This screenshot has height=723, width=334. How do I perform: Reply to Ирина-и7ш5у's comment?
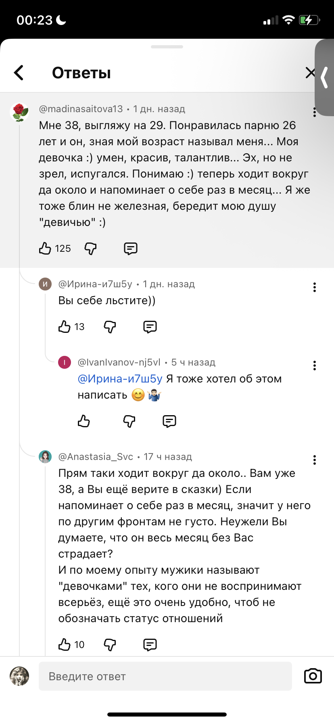[150, 327]
